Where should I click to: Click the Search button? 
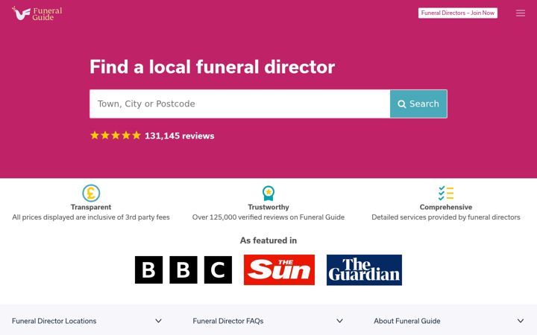click(x=418, y=104)
